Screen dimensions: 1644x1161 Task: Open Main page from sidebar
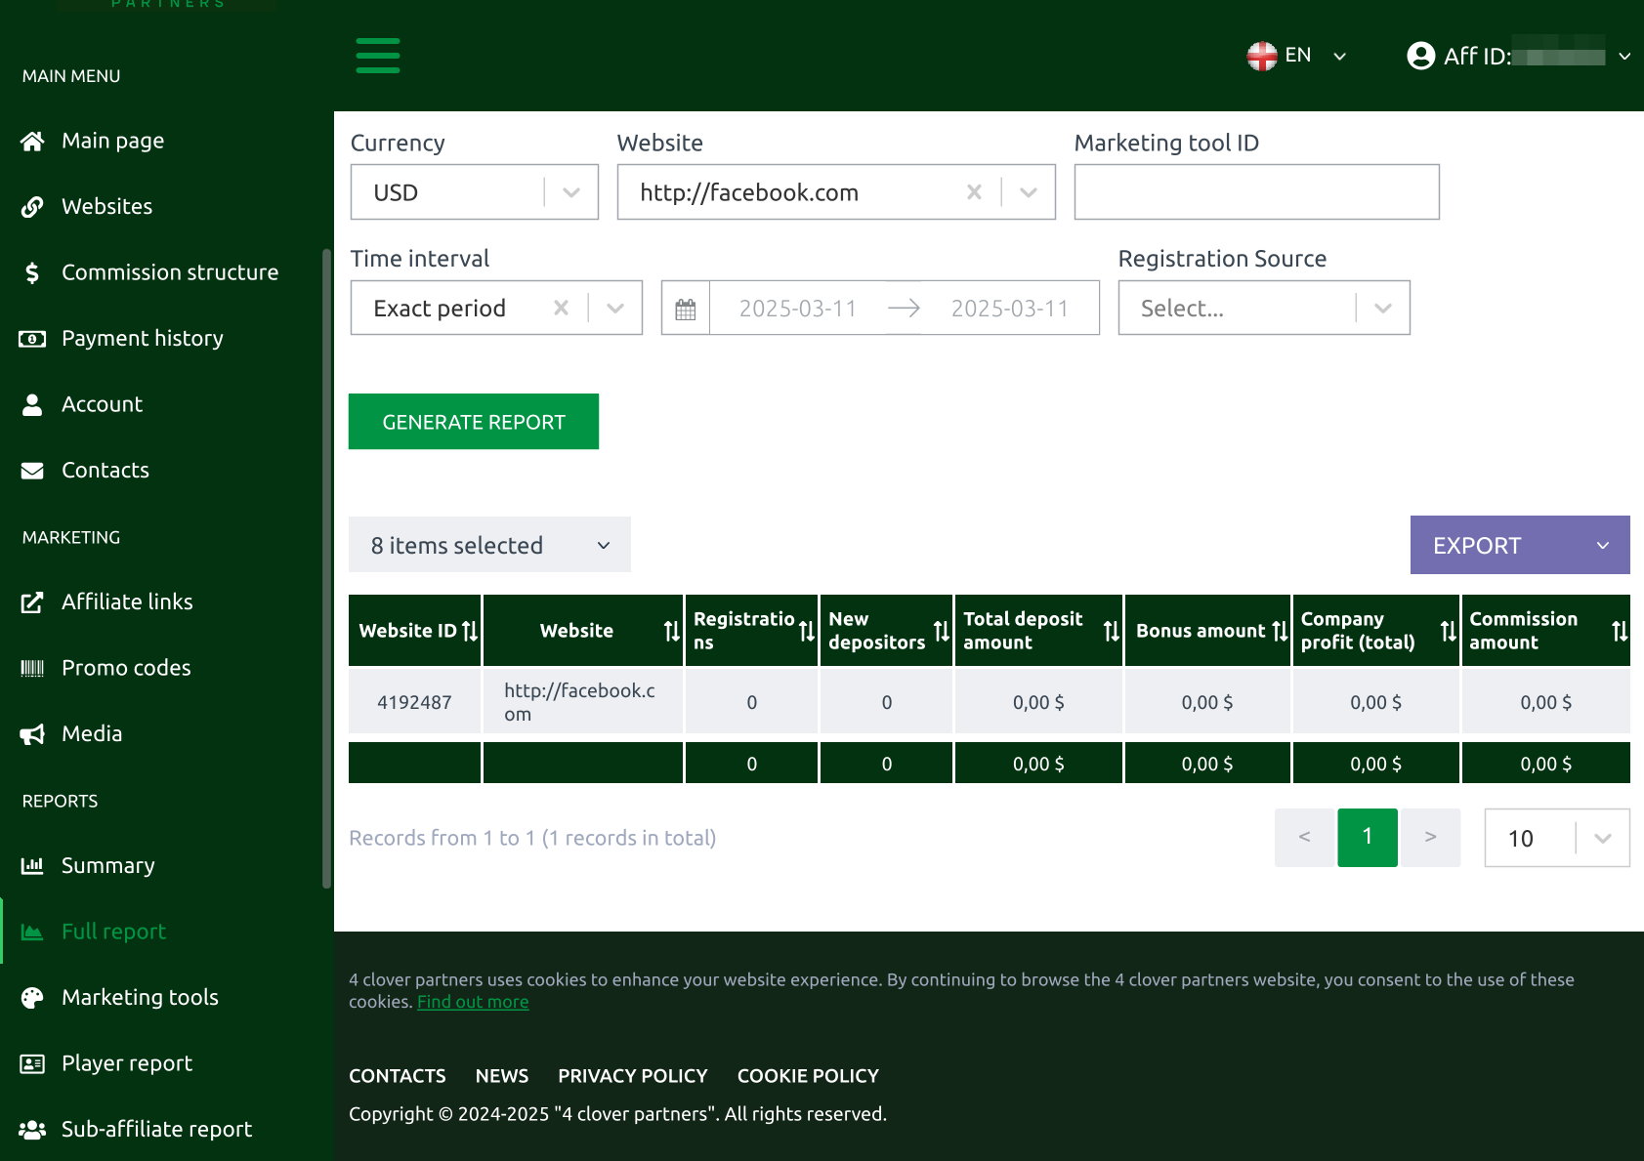point(112,141)
